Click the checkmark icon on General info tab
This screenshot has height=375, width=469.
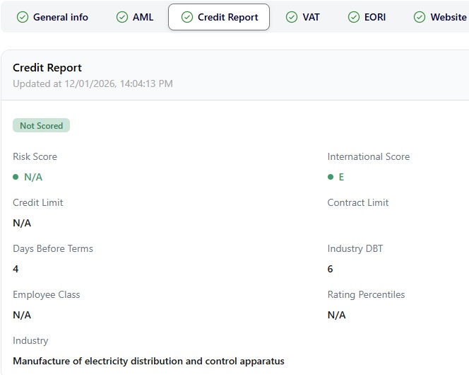(x=23, y=17)
